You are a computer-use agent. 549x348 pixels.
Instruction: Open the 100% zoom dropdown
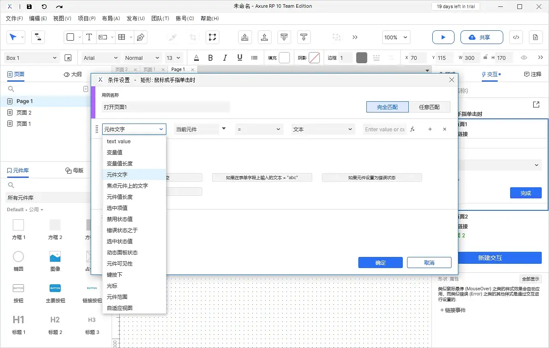point(396,37)
